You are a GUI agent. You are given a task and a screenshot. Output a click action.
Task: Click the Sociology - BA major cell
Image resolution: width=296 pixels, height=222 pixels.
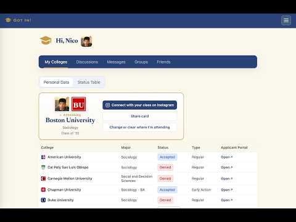pyautogui.click(x=133, y=189)
